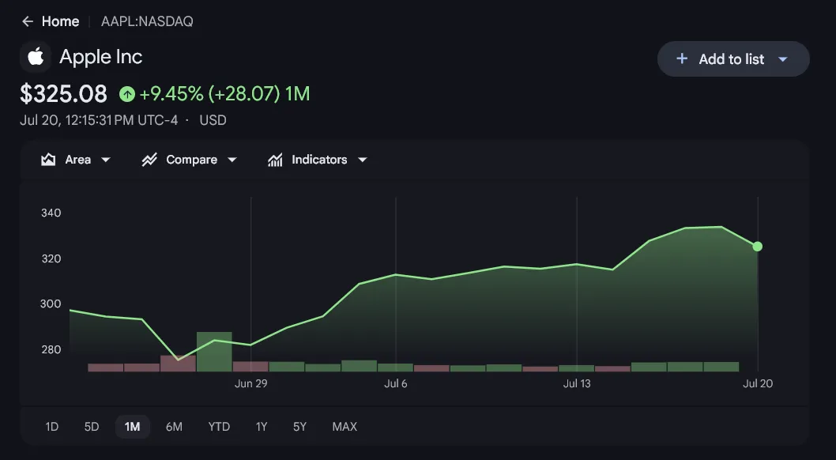
Task: Click the Jul 20 axis label
Action: coord(758,383)
